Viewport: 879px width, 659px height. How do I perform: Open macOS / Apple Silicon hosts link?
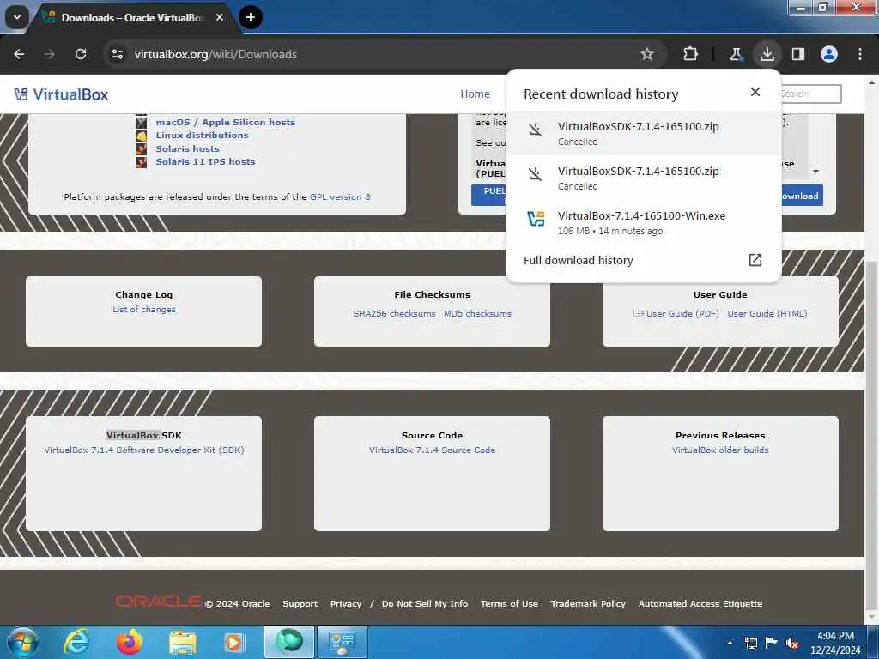click(x=226, y=122)
